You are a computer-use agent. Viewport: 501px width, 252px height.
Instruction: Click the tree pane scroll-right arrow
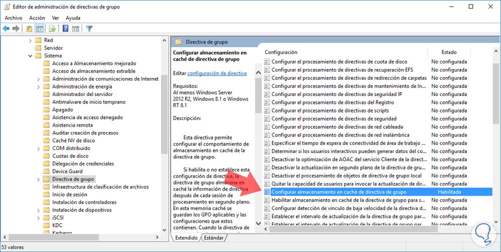157,237
